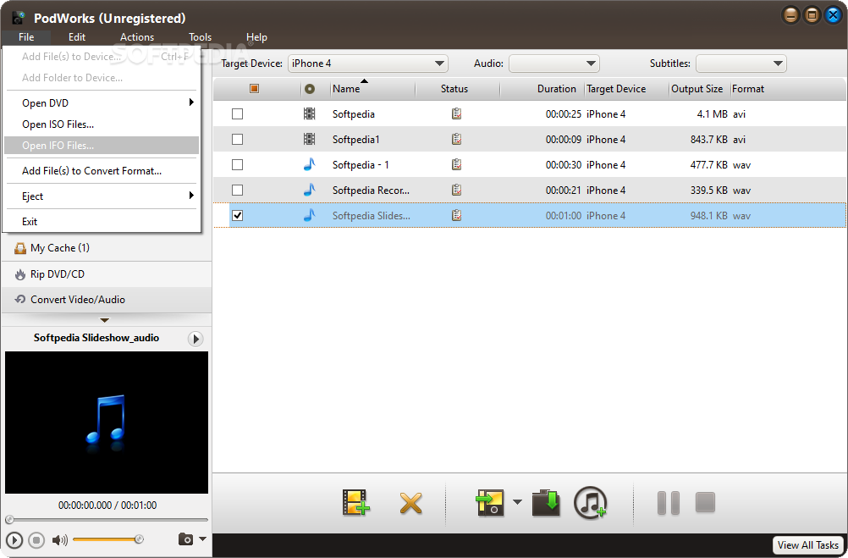Open My Cache (1) in the sidebar
This screenshot has width=848, height=558.
pos(106,248)
